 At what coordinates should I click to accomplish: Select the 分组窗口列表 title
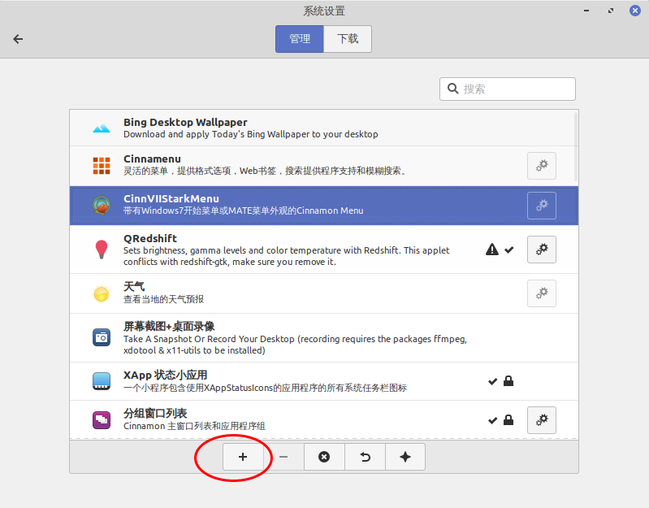[155, 413]
